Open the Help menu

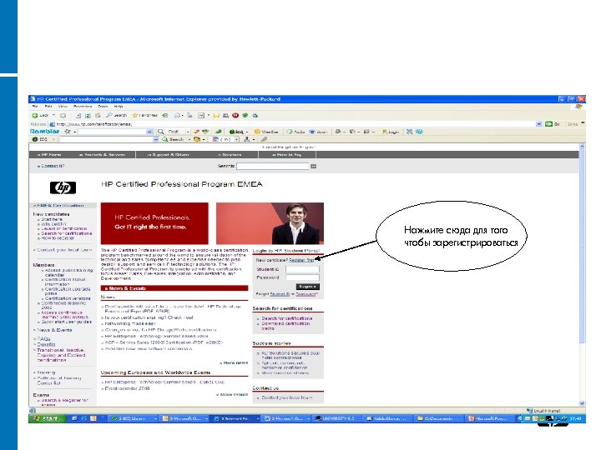point(119,107)
